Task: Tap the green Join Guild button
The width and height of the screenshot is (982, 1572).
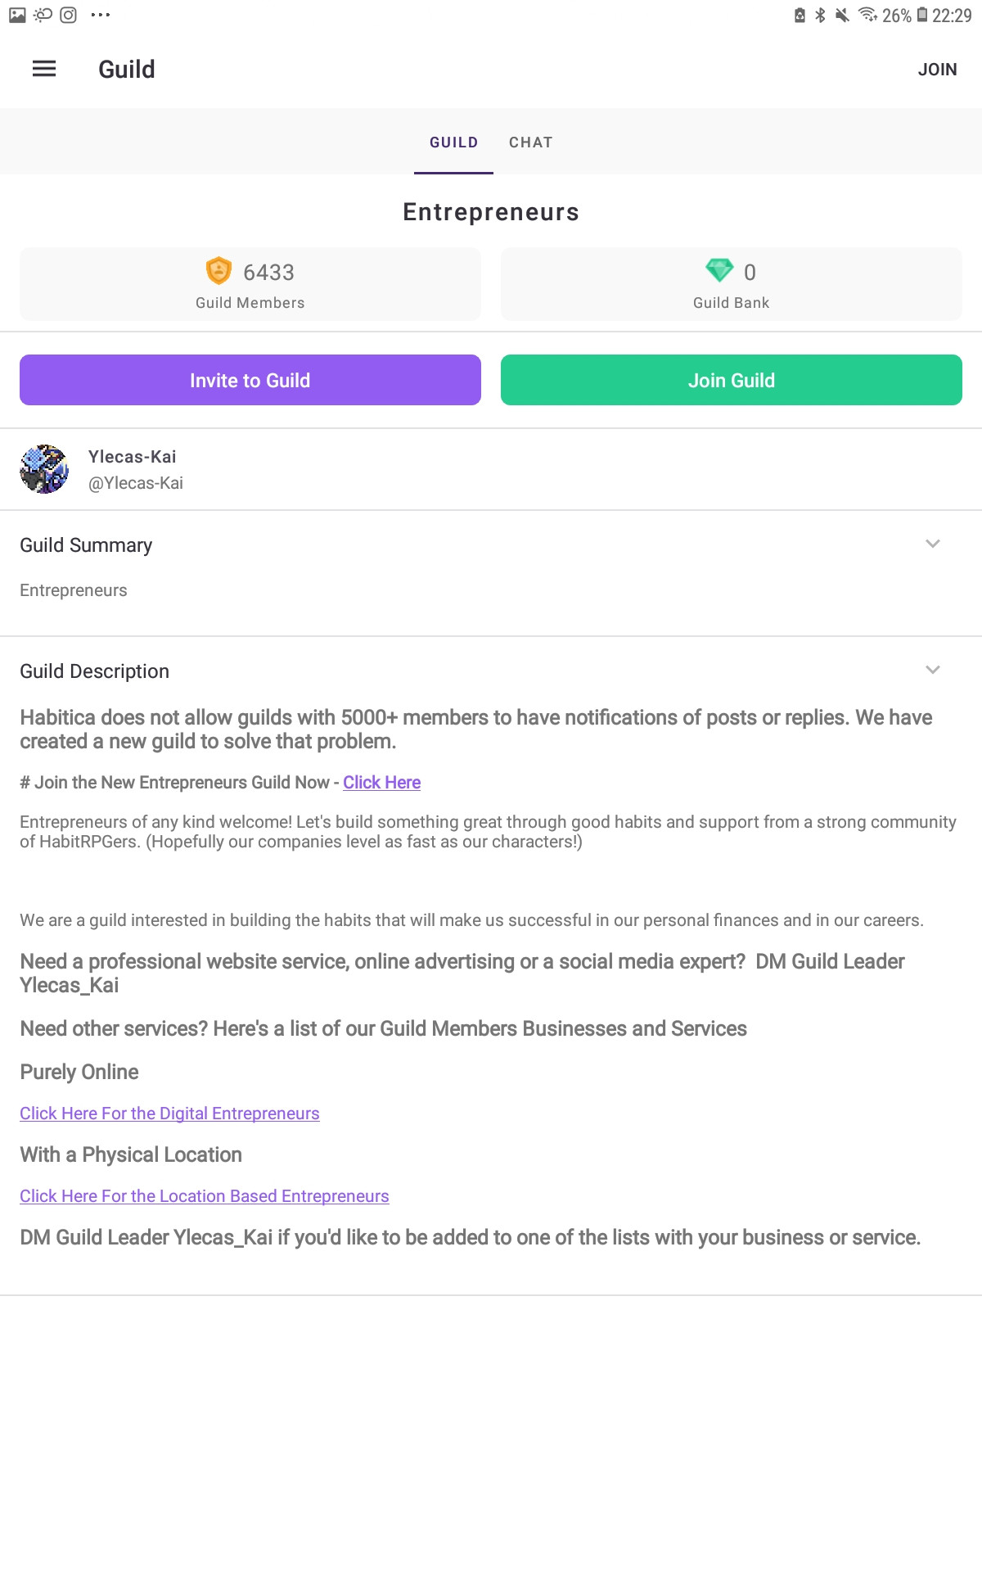Action: 732,380
